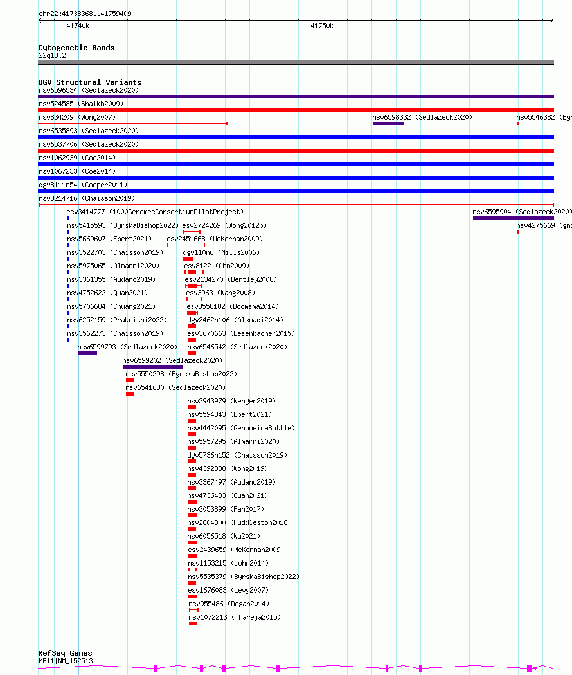This screenshot has height=675, width=572.
Task: Open the dgv5736n152 (Chaisson2019) variant
Action: coord(237,455)
